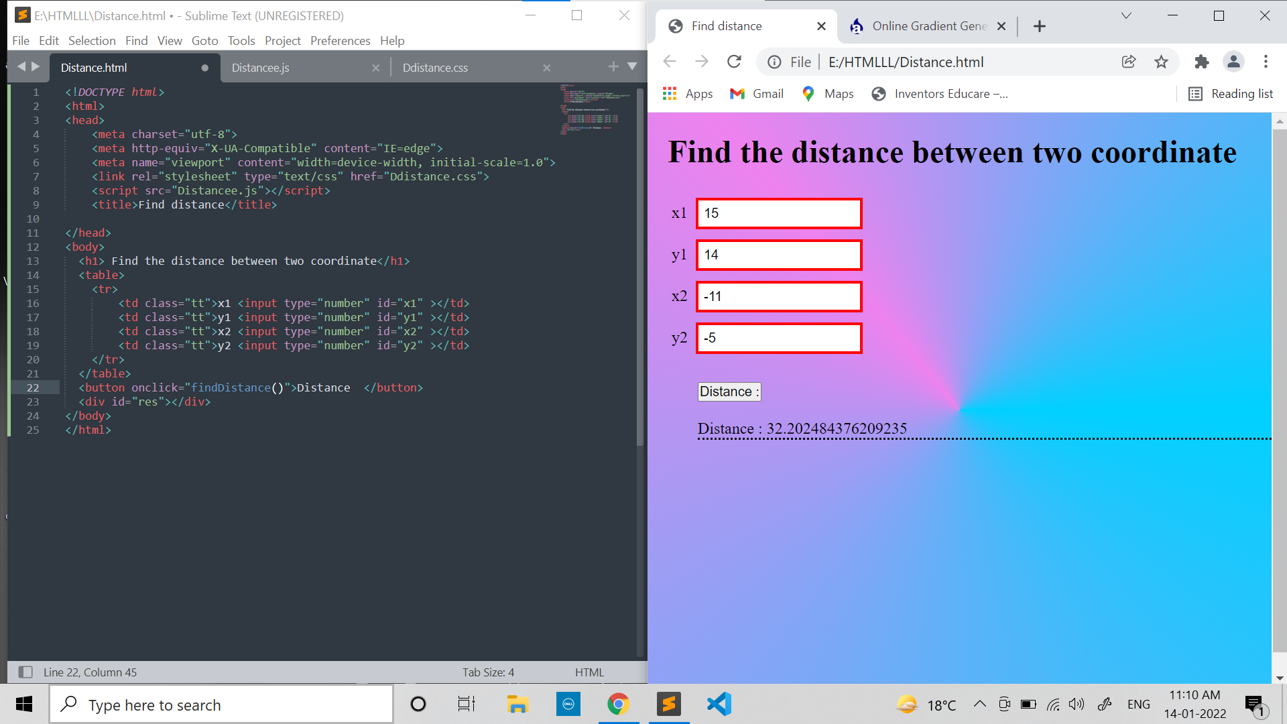This screenshot has width=1287, height=724.
Task: Show hidden system tray icons
Action: click(x=979, y=704)
